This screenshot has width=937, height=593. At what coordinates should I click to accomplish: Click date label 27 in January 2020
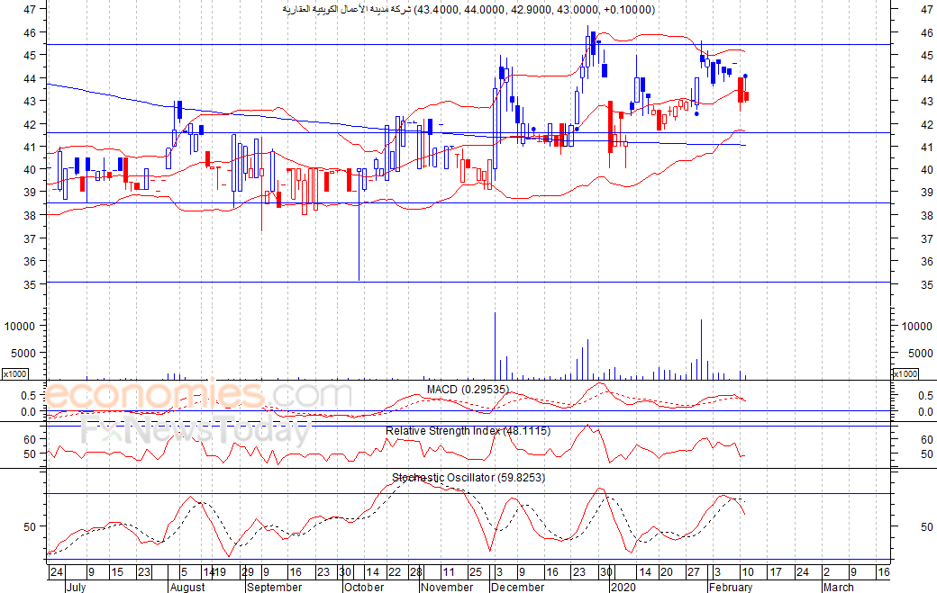pos(693,572)
